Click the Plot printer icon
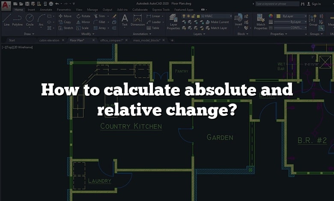334x201 pixels. tap(51, 3)
